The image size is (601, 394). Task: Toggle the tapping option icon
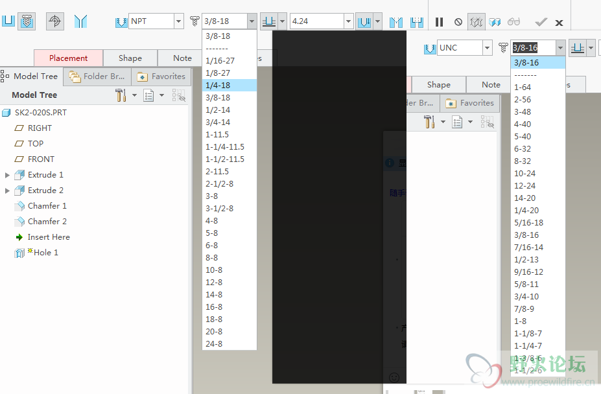pyautogui.click(x=55, y=21)
